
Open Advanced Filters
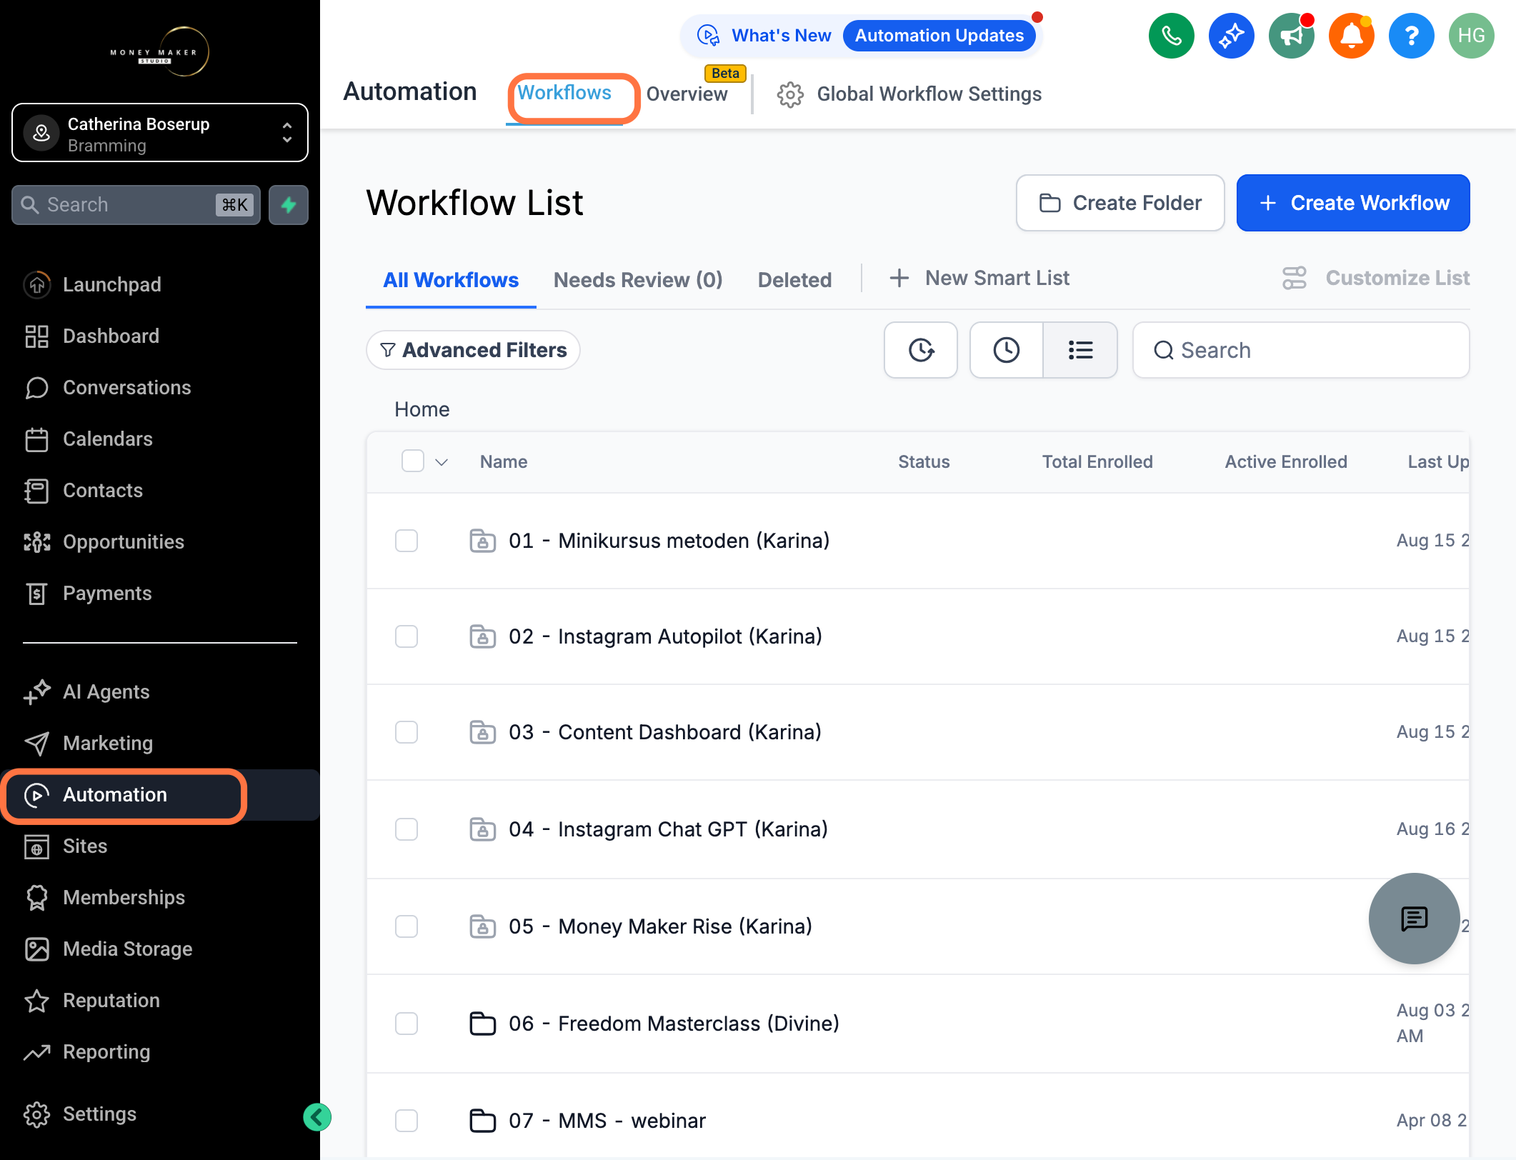coord(473,350)
